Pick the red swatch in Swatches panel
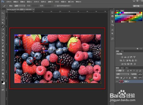Viewport: 143px width, 105px height. 116,13
